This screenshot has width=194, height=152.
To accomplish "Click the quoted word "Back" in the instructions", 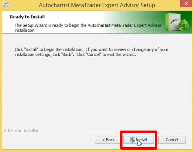I will click(67, 55).
